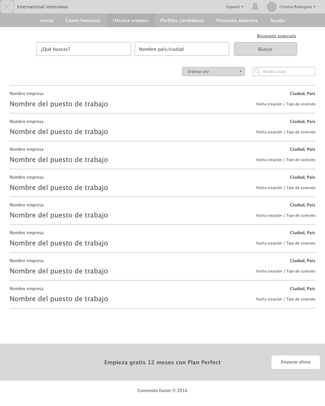Screen dimensions: 325x406
Task: Open the first job listing title
Action: point(59,104)
